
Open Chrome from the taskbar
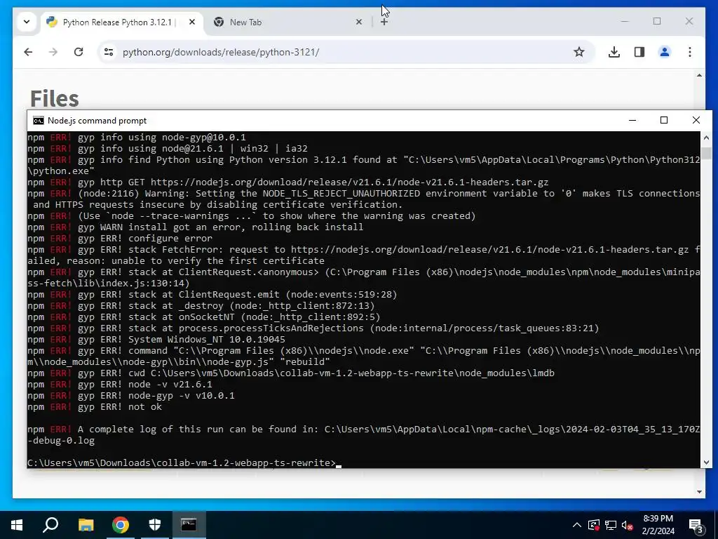121,525
